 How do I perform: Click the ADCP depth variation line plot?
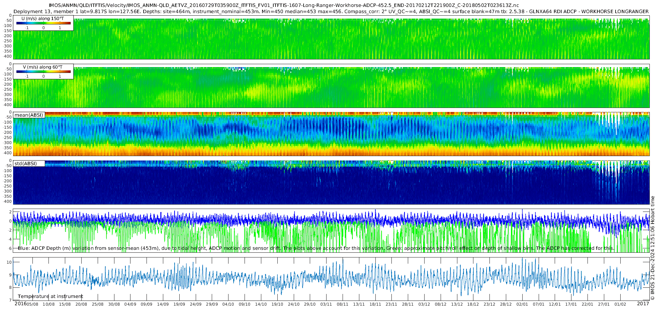tap(331, 230)
